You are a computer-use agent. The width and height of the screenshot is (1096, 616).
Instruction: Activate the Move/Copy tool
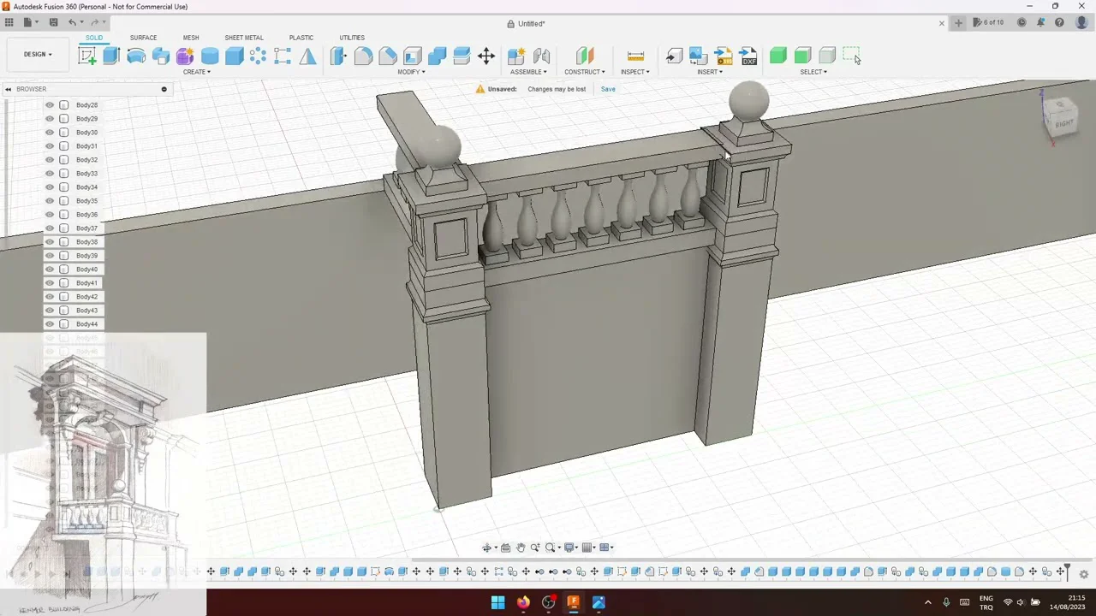click(x=486, y=56)
